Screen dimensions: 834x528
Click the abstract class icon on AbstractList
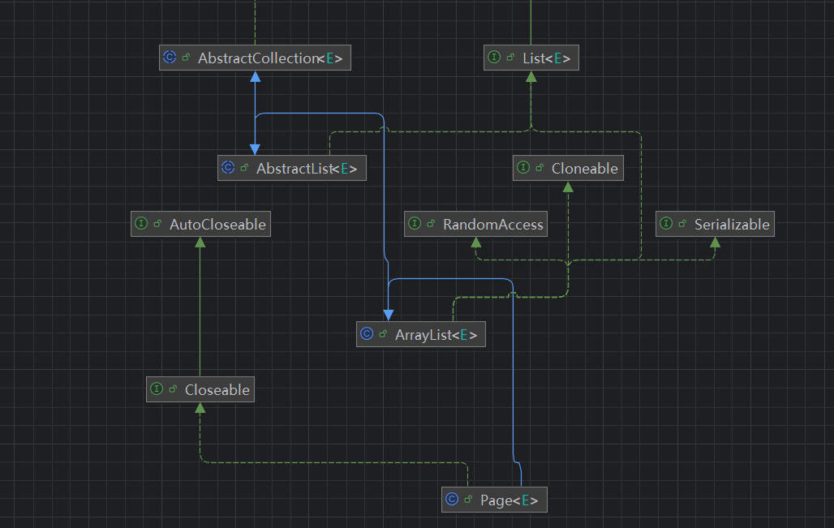coord(228,168)
